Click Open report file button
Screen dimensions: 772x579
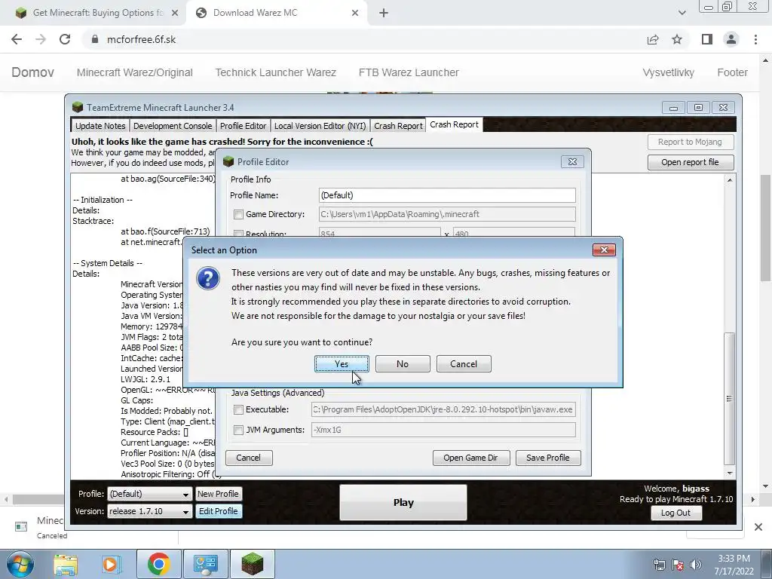[x=691, y=162]
